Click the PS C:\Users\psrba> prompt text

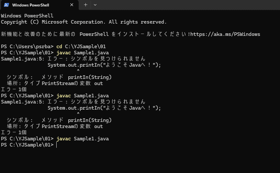(x=27, y=47)
